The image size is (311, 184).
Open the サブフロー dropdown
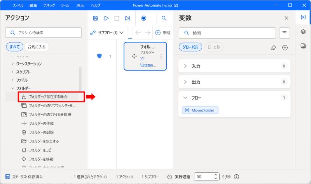point(107,33)
